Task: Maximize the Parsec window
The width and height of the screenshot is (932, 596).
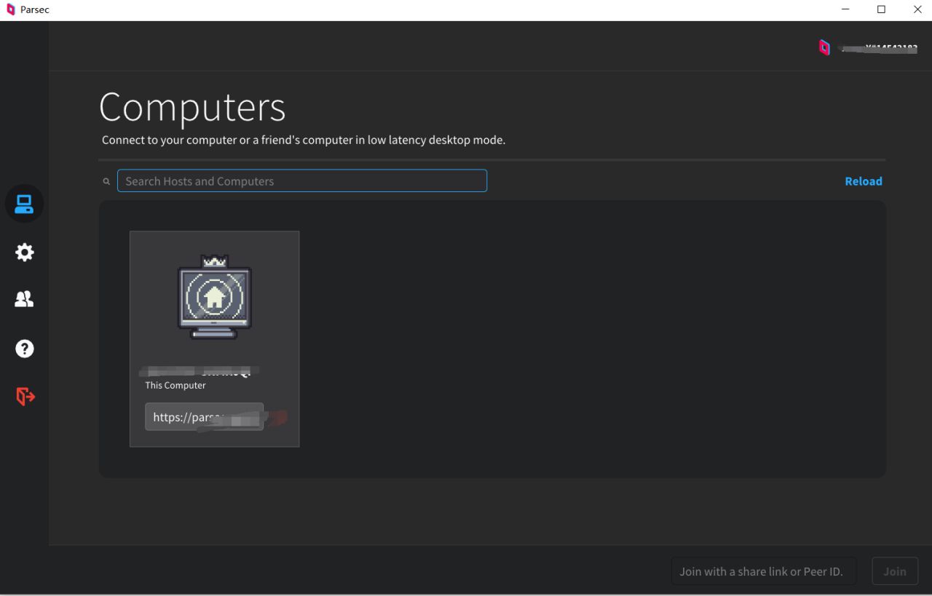Action: tap(881, 9)
